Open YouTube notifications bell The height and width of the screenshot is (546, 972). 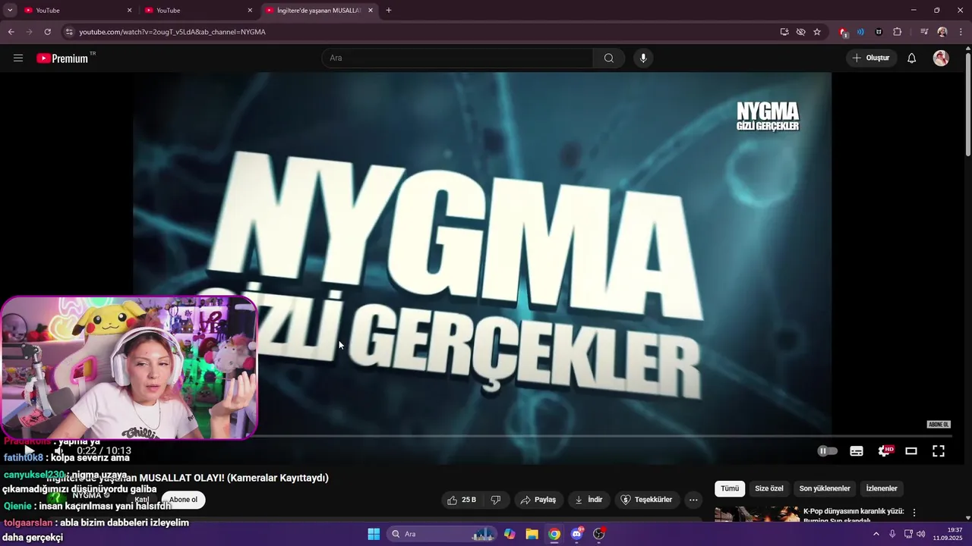(x=912, y=58)
